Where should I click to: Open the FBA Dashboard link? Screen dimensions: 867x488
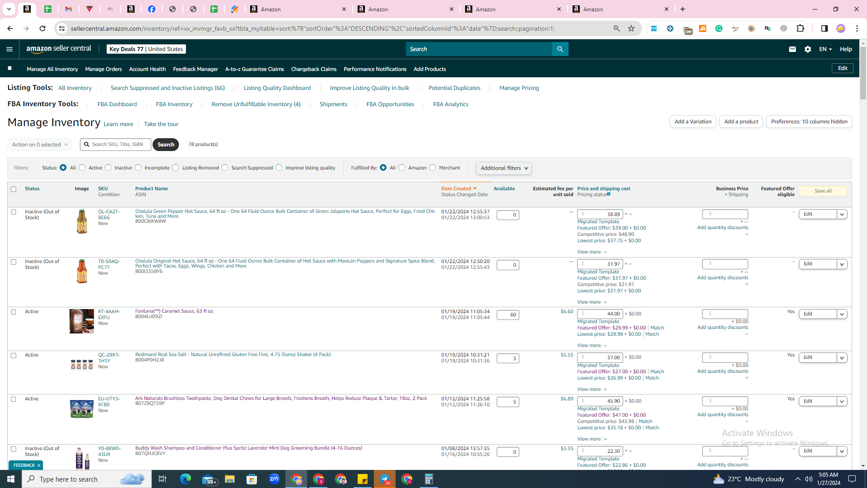(x=117, y=104)
